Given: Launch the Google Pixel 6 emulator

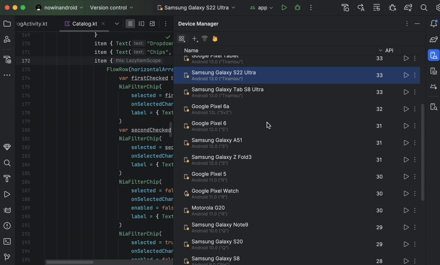Looking at the screenshot, I should [x=406, y=126].
